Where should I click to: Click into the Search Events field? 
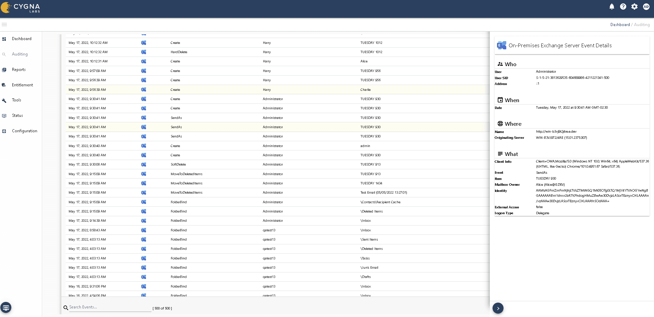[x=110, y=307]
